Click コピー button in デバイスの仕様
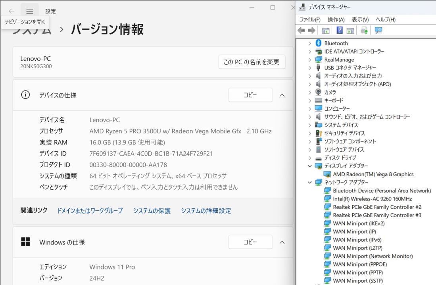Screen dimensions: 436x285 250,95
